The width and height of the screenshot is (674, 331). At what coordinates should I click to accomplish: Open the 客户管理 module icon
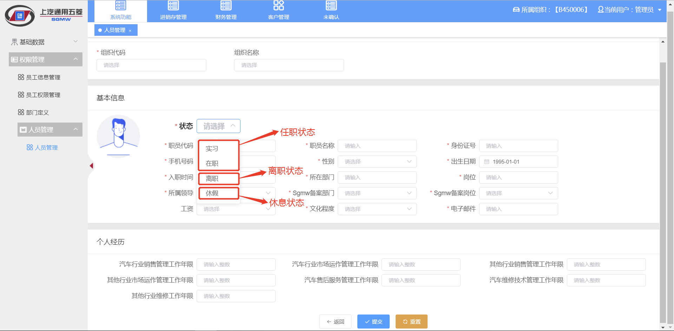point(279,6)
